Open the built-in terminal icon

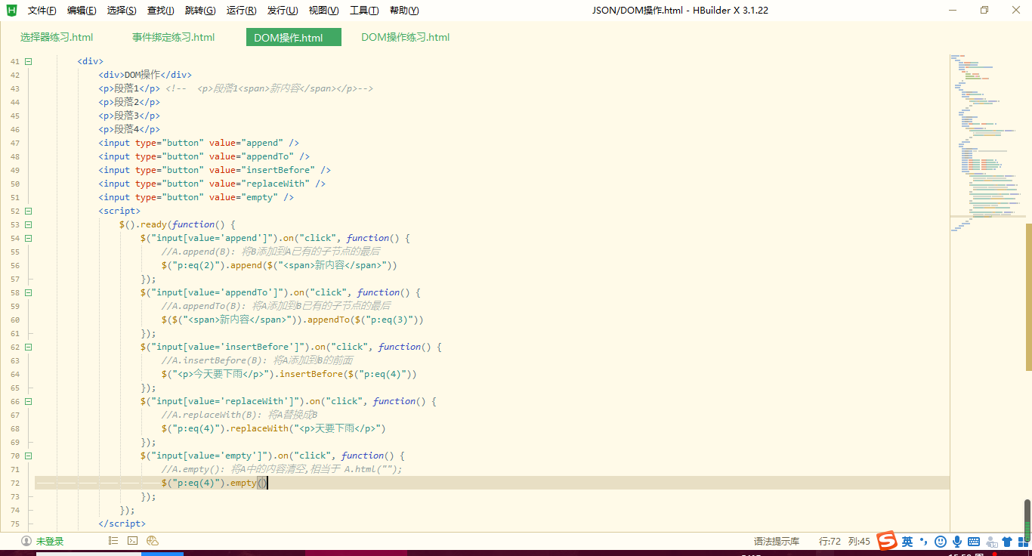click(133, 541)
